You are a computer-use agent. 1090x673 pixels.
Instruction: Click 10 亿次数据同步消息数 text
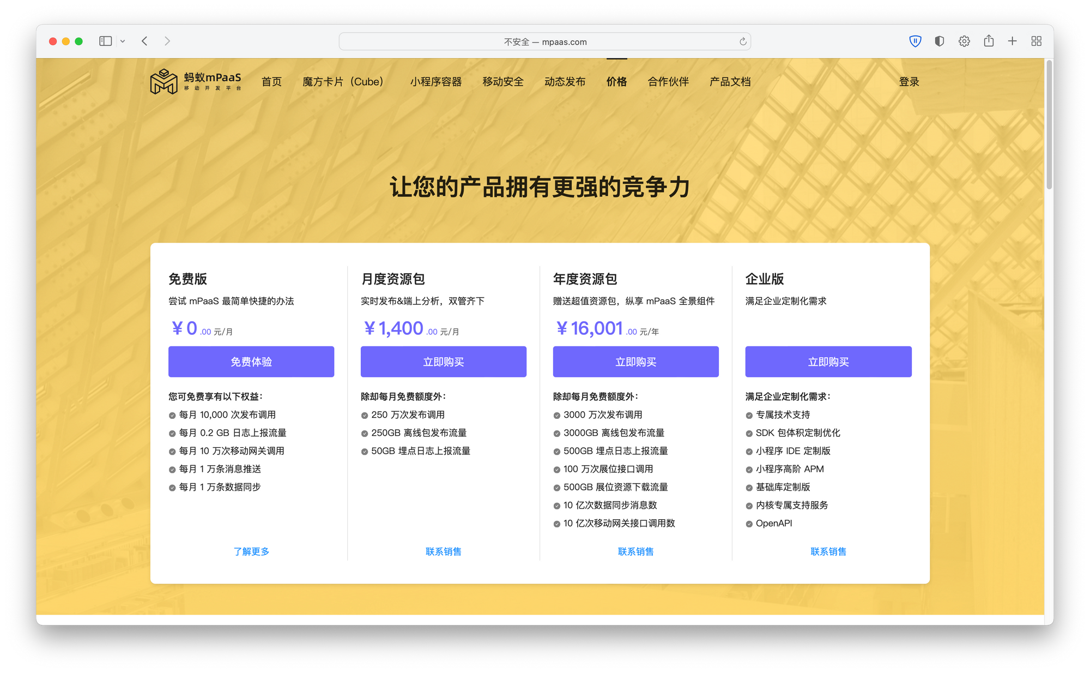610,505
